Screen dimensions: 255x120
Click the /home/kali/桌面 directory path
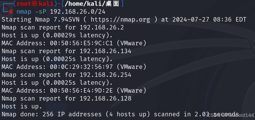(92, 4)
